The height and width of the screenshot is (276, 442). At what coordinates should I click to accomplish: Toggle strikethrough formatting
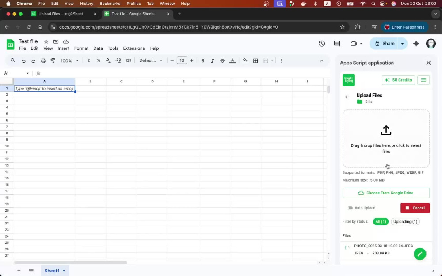click(x=222, y=61)
